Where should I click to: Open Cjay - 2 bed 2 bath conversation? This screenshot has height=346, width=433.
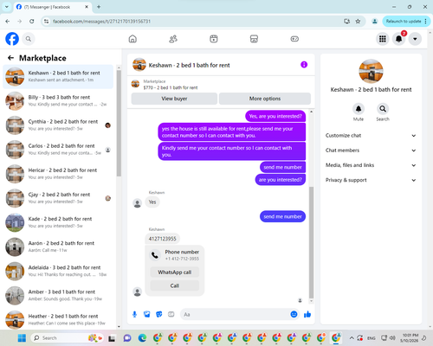click(58, 198)
